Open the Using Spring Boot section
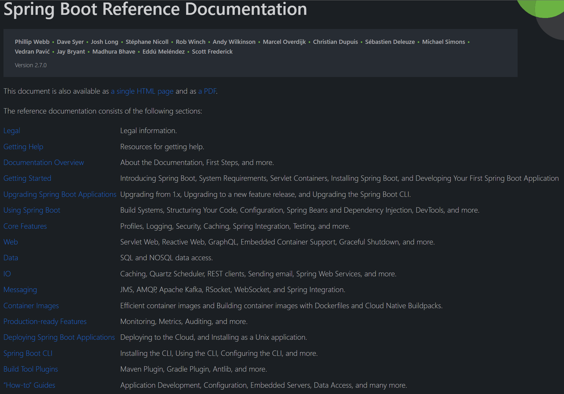The image size is (564, 394). click(x=32, y=210)
